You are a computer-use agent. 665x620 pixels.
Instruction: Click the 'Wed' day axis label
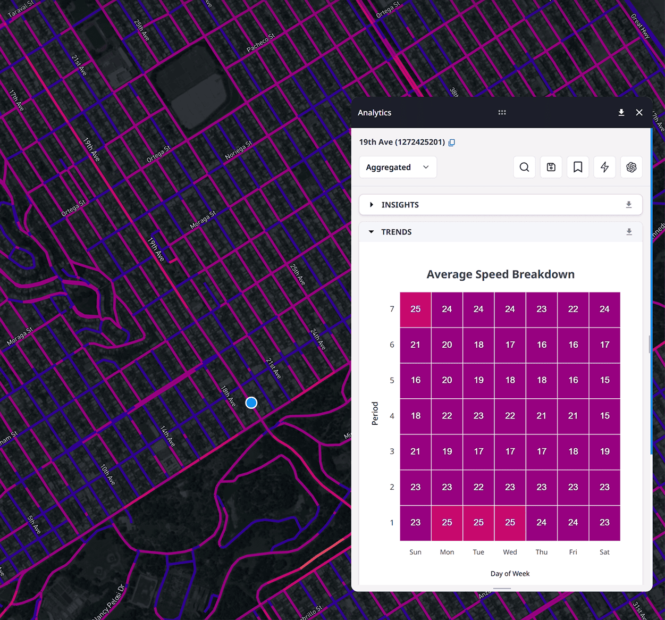(510, 552)
